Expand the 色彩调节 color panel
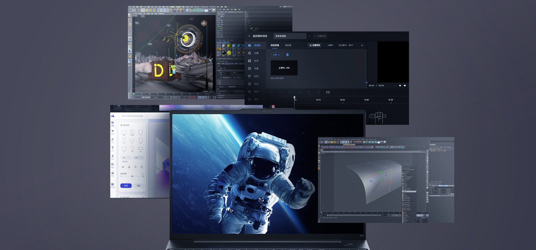536x250 pixels. 132,197
